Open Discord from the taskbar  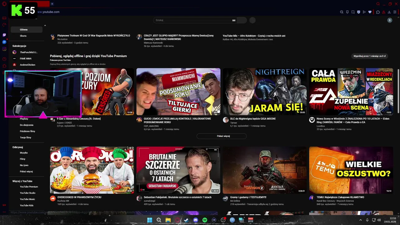pyautogui.click(x=196, y=220)
